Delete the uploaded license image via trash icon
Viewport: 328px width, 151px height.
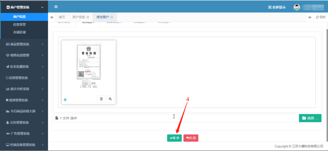click(x=101, y=99)
